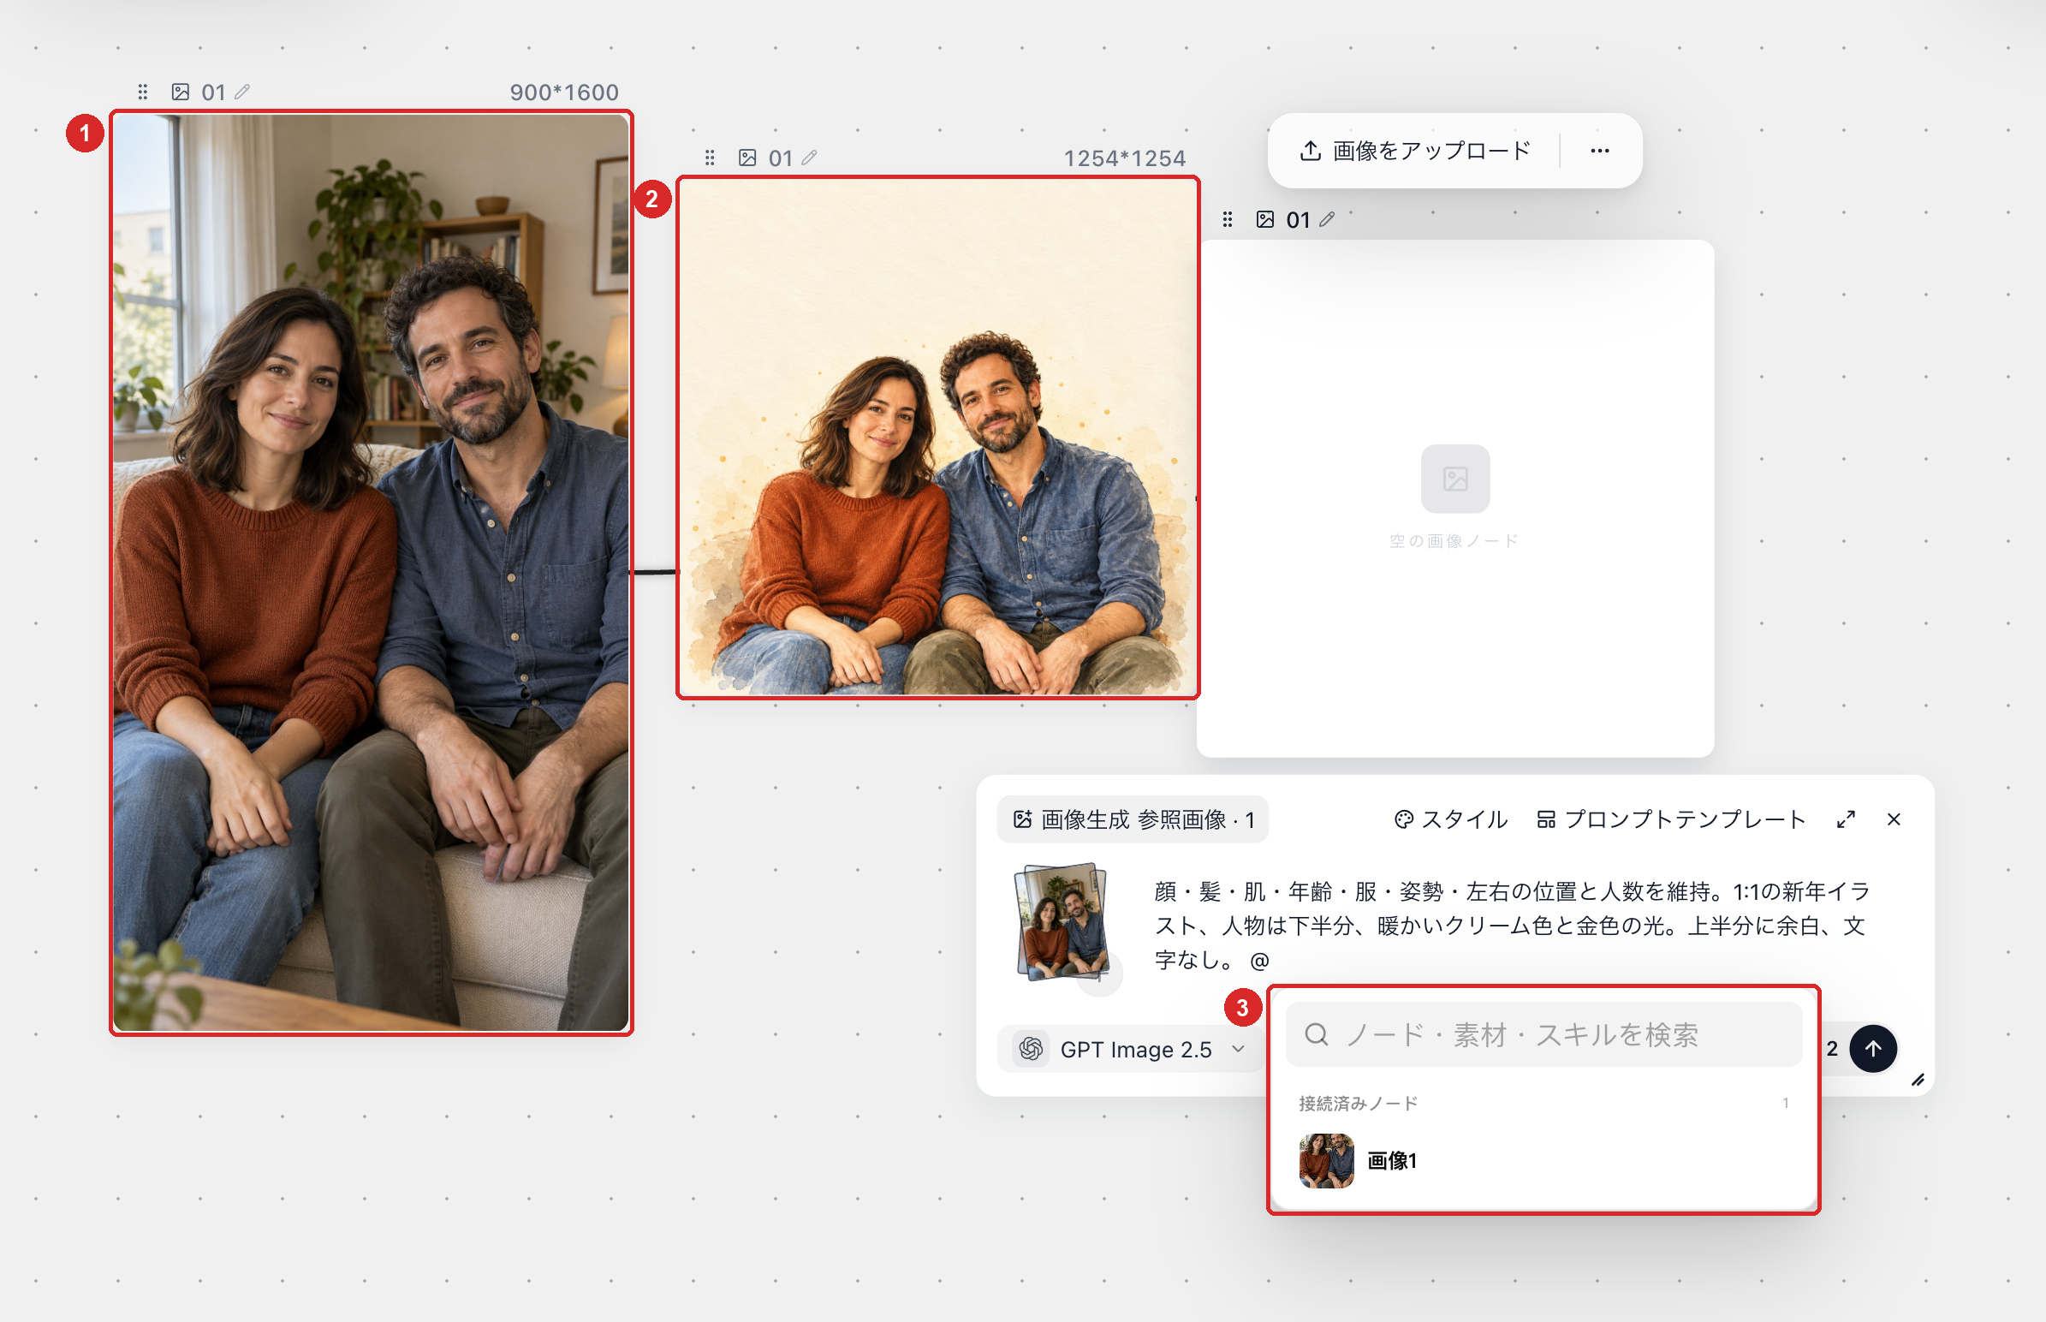The image size is (2046, 1322).
Task: Click the 01 name of the 1254*1254 node
Action: tap(780, 158)
